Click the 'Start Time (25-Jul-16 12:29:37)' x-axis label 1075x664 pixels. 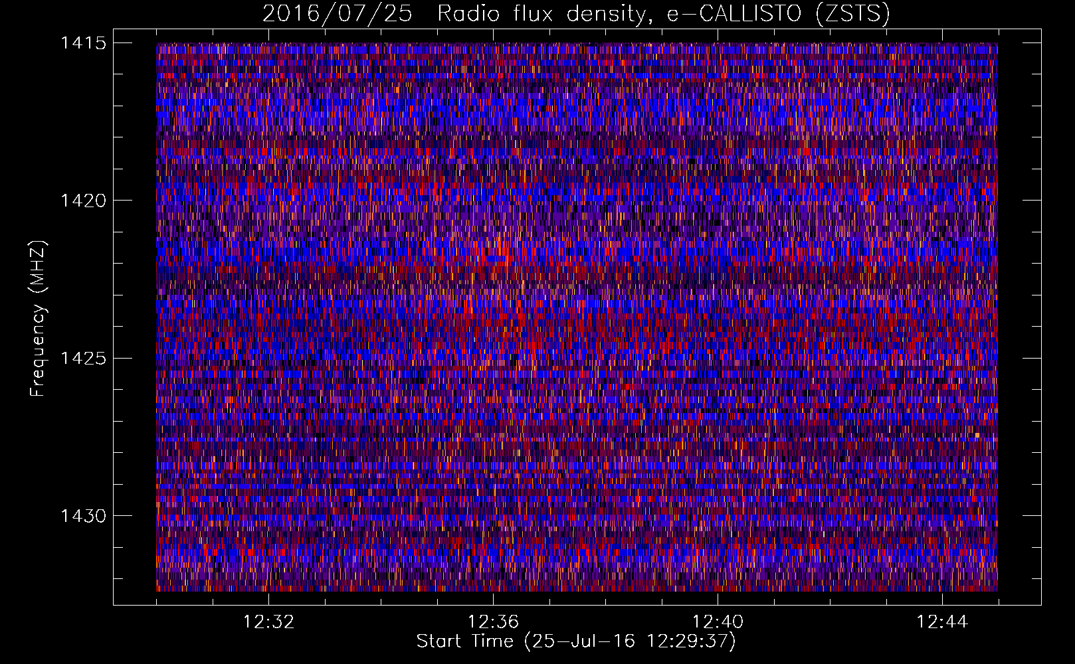[x=576, y=641]
